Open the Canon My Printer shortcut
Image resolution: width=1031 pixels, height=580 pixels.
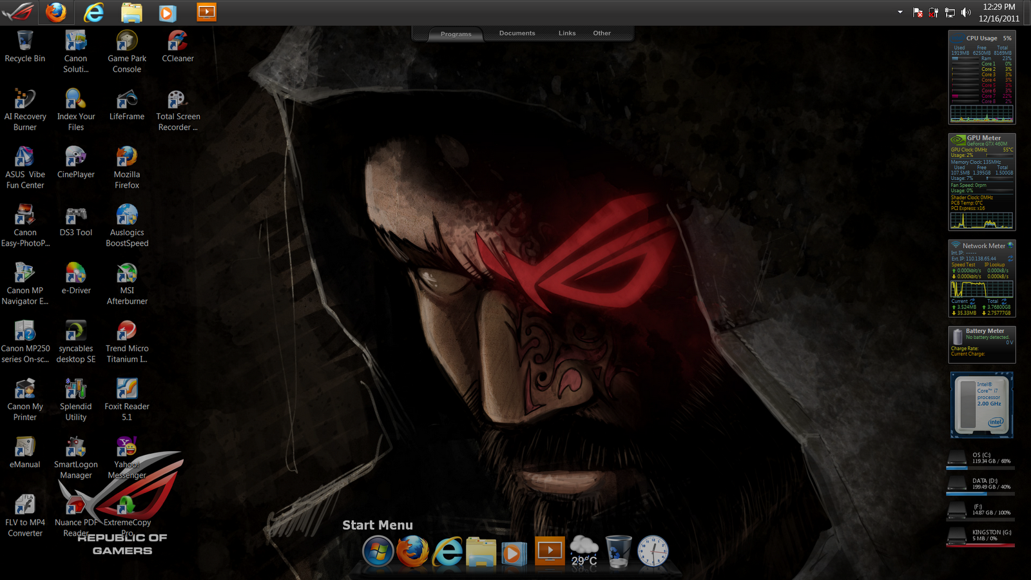(x=25, y=400)
